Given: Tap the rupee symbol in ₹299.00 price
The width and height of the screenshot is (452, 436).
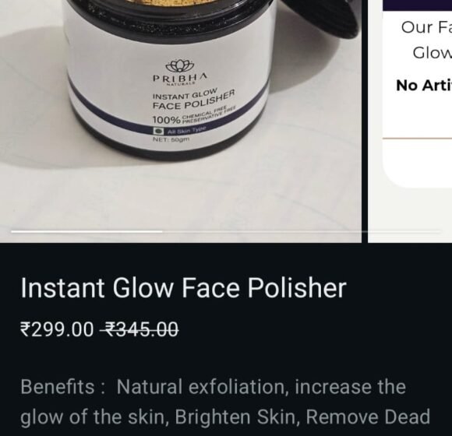Looking at the screenshot, I should coord(26,329).
